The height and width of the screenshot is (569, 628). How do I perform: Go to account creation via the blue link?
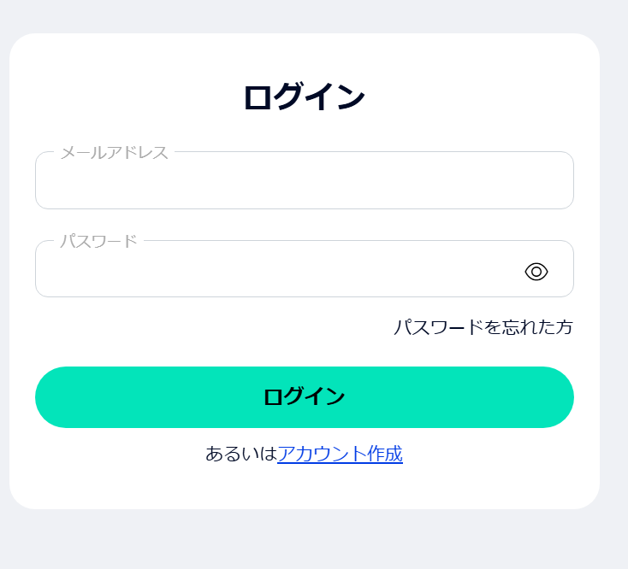(340, 454)
